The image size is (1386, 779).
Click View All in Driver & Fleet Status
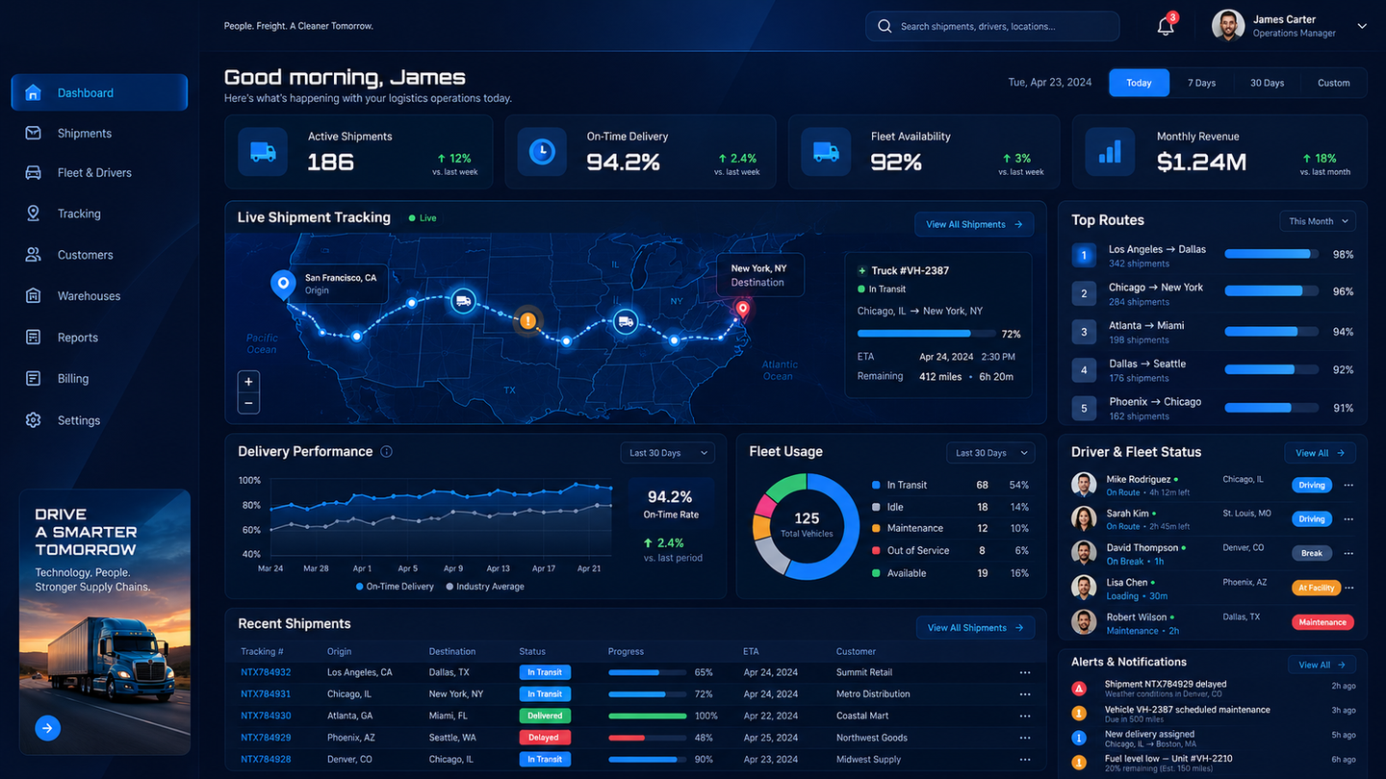pos(1321,453)
